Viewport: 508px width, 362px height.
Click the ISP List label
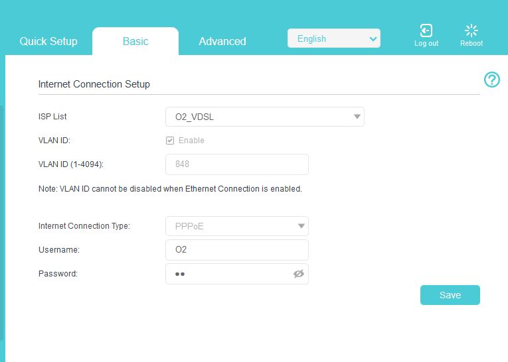click(52, 117)
